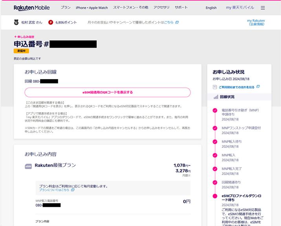Click the 表記の金額は税込です note

[x=27, y=58]
